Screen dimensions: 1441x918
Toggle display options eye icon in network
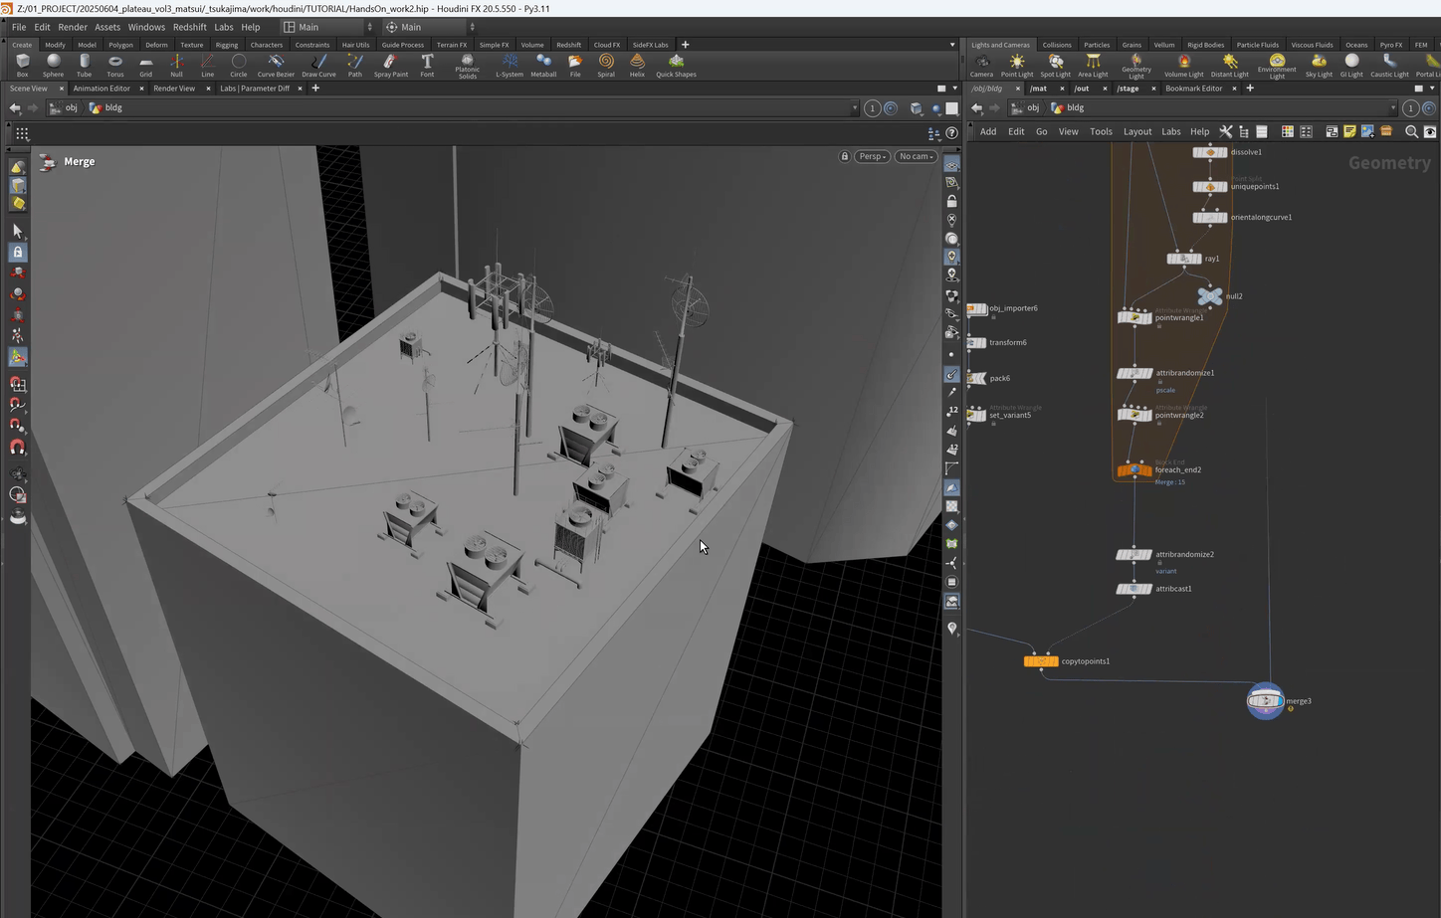click(1430, 131)
